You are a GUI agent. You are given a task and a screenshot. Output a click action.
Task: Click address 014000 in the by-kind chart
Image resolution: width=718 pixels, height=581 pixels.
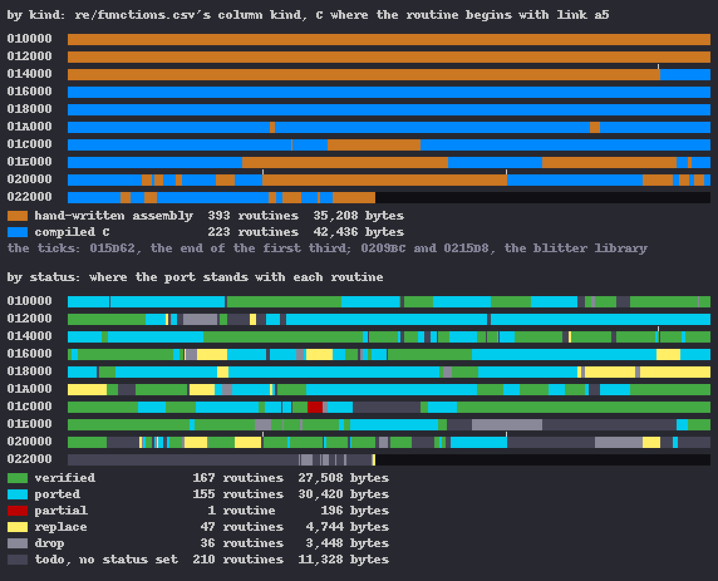pyautogui.click(x=29, y=74)
